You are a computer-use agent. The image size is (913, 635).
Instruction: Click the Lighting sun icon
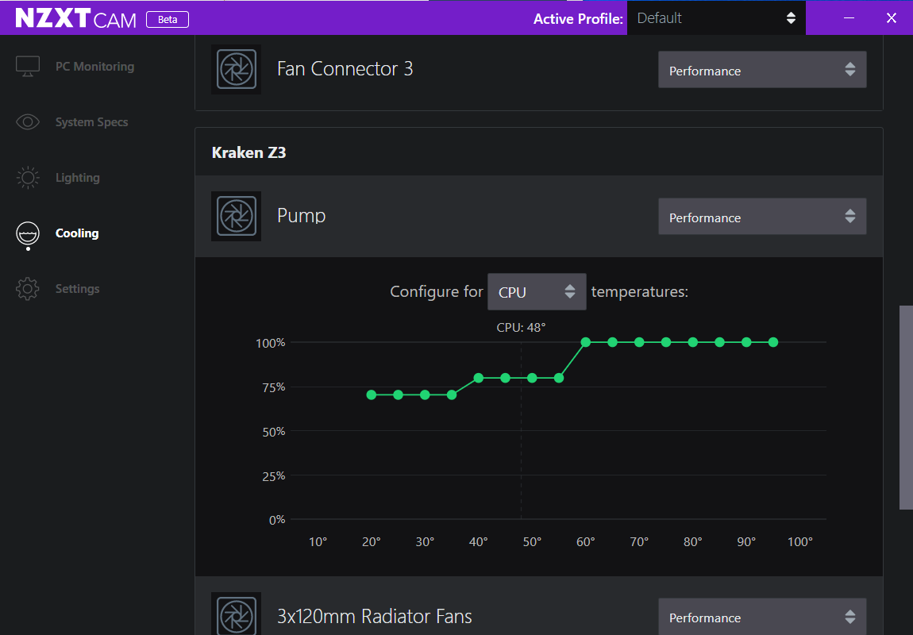point(28,178)
